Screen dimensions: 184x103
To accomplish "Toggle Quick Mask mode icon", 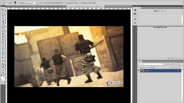I will (x=3, y=82).
